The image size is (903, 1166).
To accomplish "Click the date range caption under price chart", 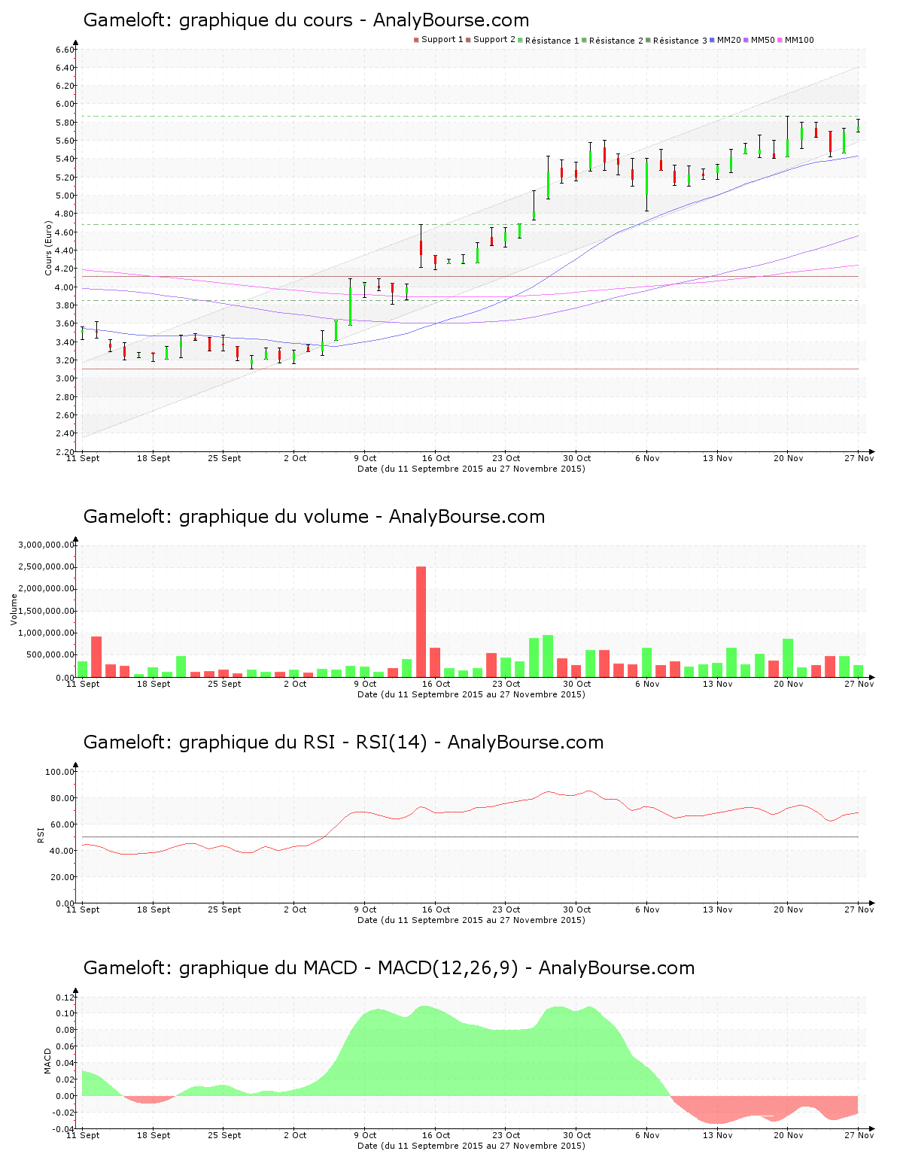I will tap(471, 469).
